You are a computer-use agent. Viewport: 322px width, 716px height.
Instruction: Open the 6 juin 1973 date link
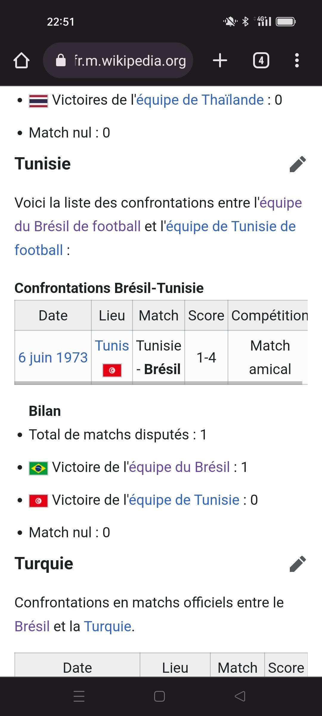[53, 357]
